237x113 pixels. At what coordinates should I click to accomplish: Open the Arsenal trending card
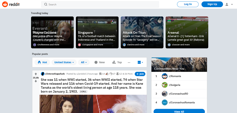coord(187,32)
